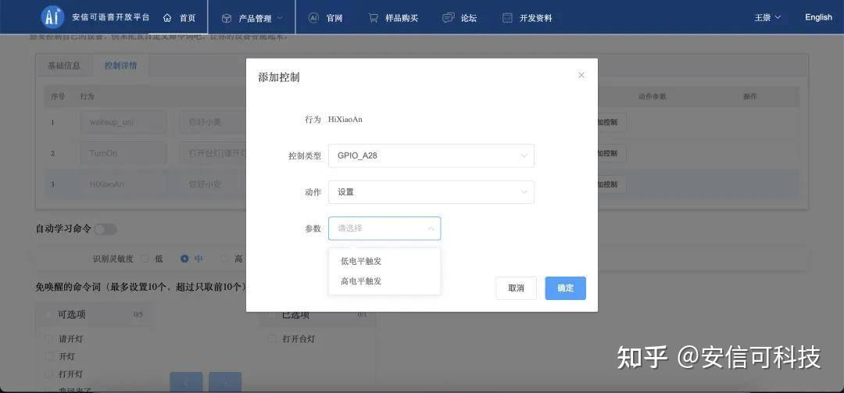The image size is (844, 393).
Task: Open 开发资料 development docs
Action: pyautogui.click(x=527, y=18)
